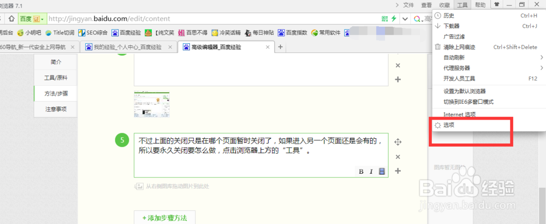
Task: Close the 我的经验_个人中心 tab
Action: click(x=170, y=47)
